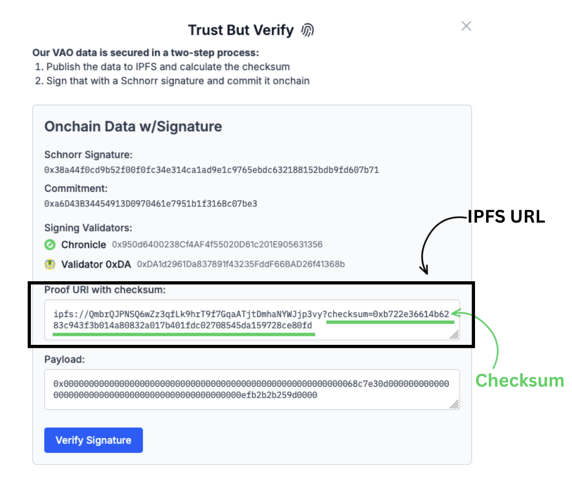
Task: Click the green Chronicle validator badge icon
Action: pyautogui.click(x=50, y=244)
